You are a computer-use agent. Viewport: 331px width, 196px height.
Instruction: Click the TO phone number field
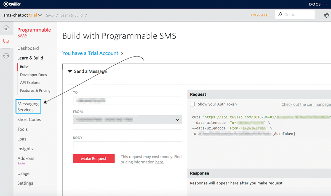tap(127, 100)
